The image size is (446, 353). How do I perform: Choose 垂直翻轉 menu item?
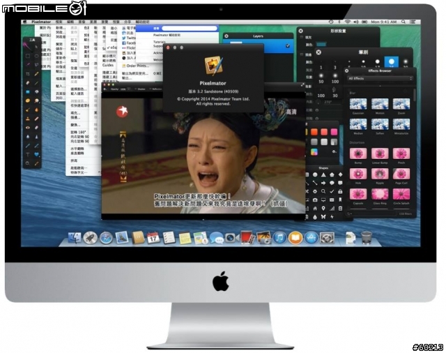click(77, 153)
